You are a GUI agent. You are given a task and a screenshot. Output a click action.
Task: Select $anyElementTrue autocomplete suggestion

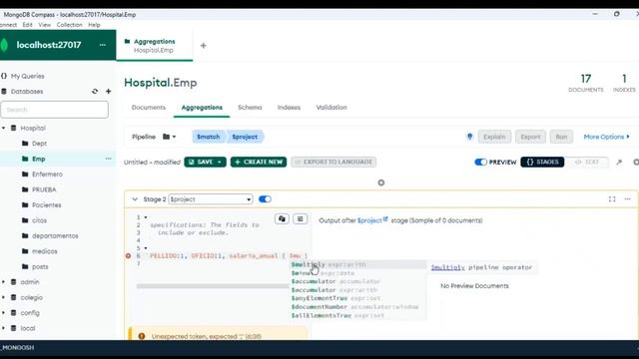point(357,298)
